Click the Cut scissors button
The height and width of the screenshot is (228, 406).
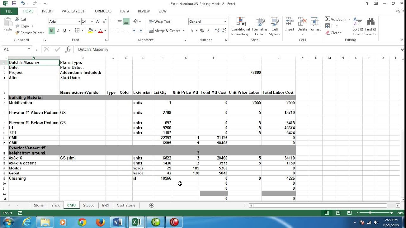pyautogui.click(x=21, y=19)
